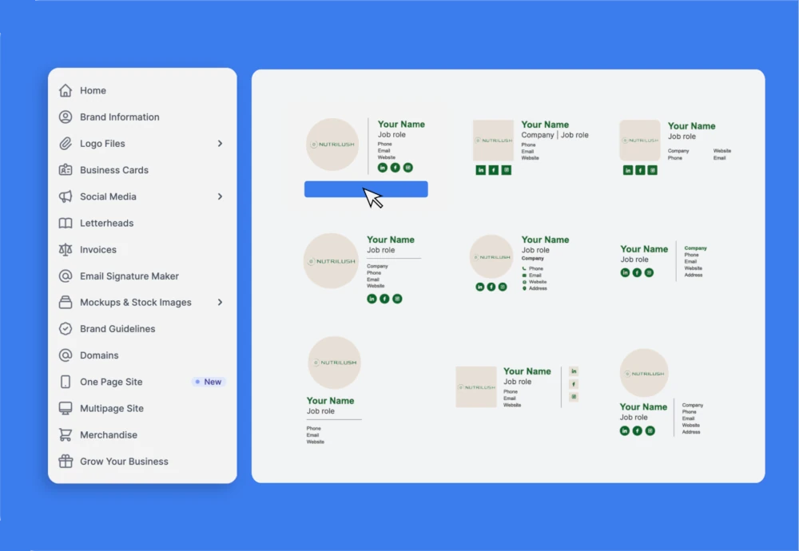Go to the Domains page
The image size is (799, 551).
(99, 355)
